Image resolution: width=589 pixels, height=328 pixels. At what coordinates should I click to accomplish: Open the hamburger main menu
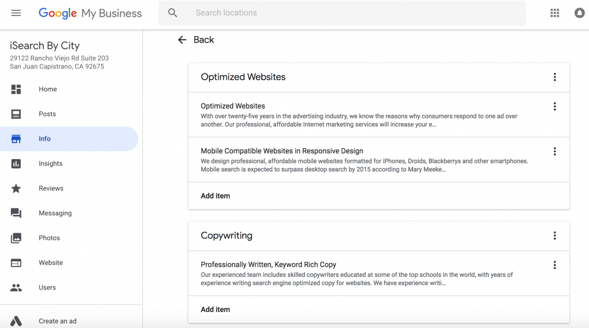point(16,13)
